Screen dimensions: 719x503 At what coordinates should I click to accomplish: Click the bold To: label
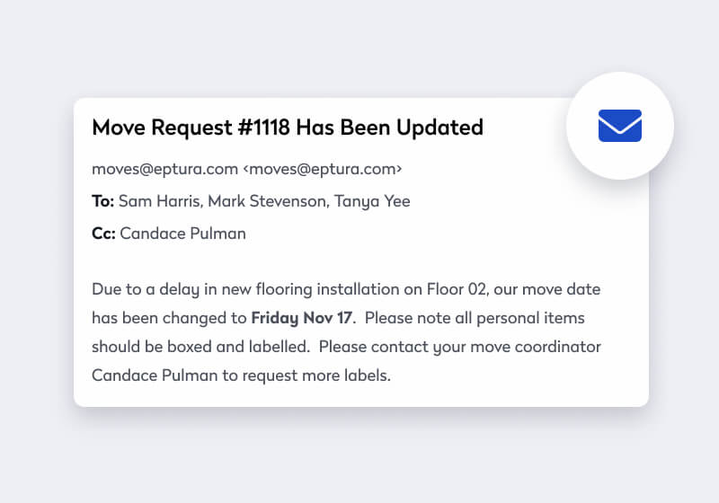pyautogui.click(x=103, y=201)
